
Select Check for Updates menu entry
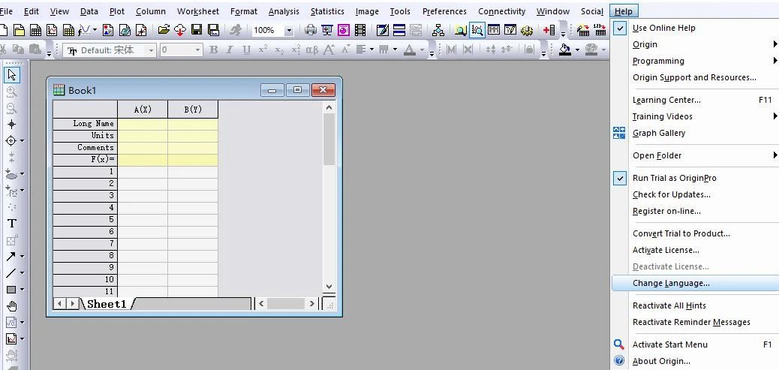click(671, 194)
